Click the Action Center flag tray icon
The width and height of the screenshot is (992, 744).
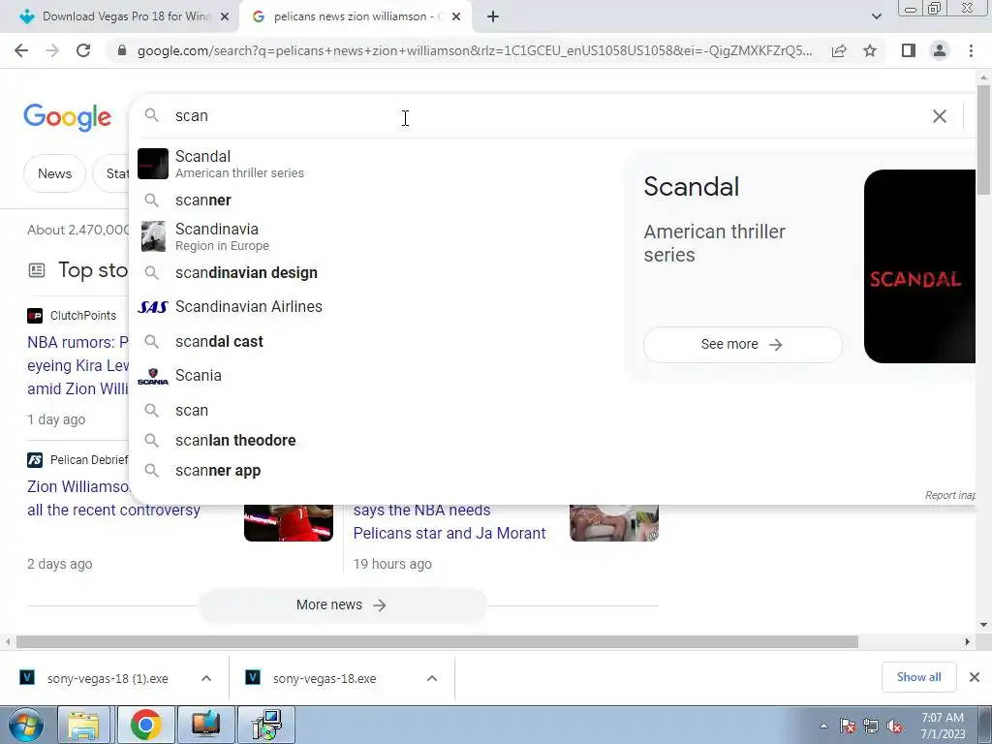(848, 727)
